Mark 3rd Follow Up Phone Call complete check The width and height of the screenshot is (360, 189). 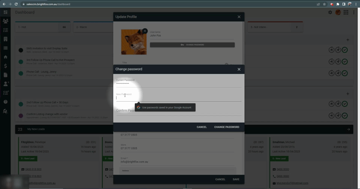344,61
